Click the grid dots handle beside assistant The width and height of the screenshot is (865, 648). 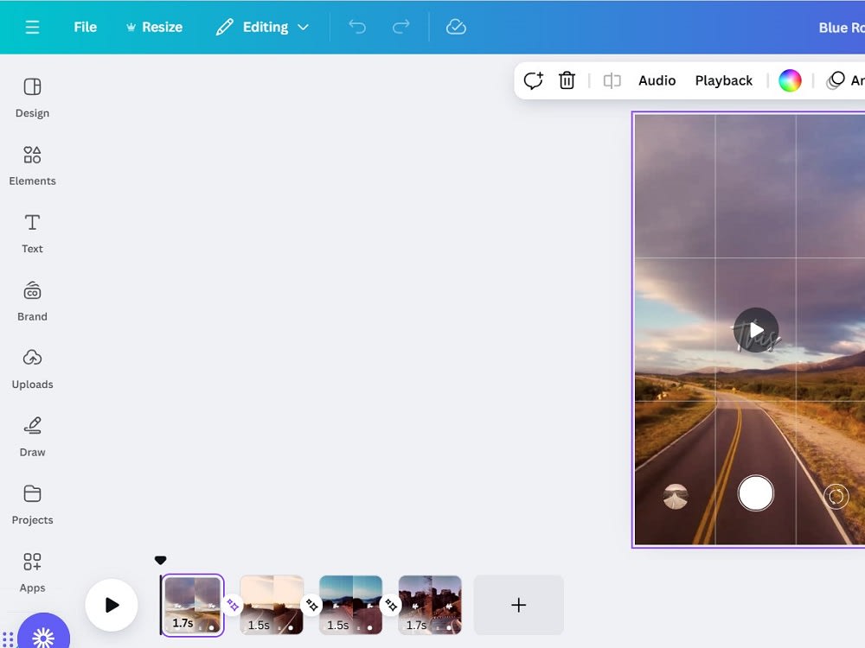pos(8,639)
